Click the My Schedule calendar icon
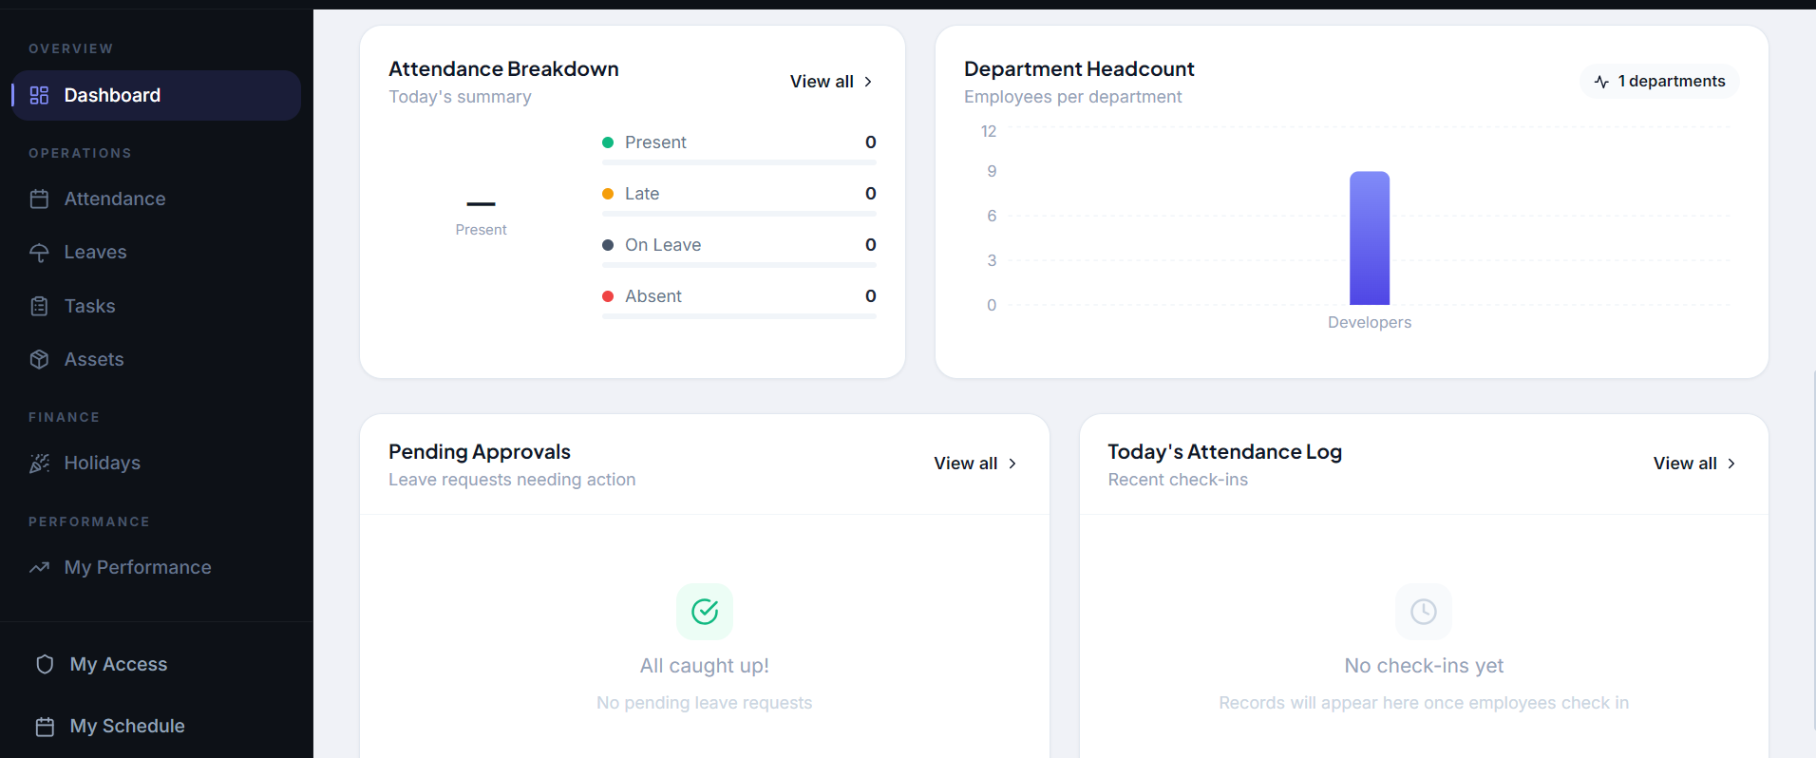The width and height of the screenshot is (1816, 758). pyautogui.click(x=45, y=727)
